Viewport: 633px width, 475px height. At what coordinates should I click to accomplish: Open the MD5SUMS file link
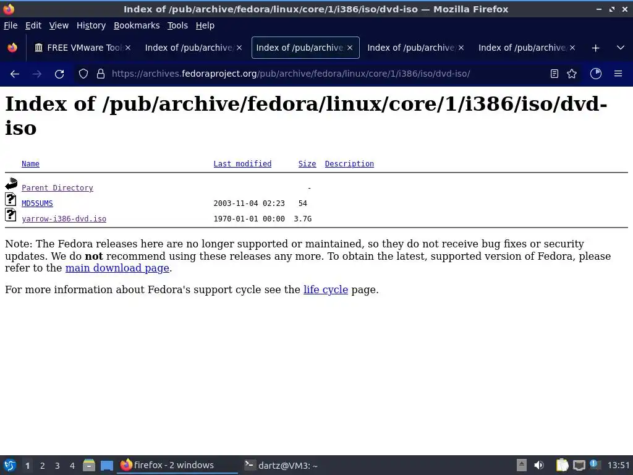coord(37,203)
